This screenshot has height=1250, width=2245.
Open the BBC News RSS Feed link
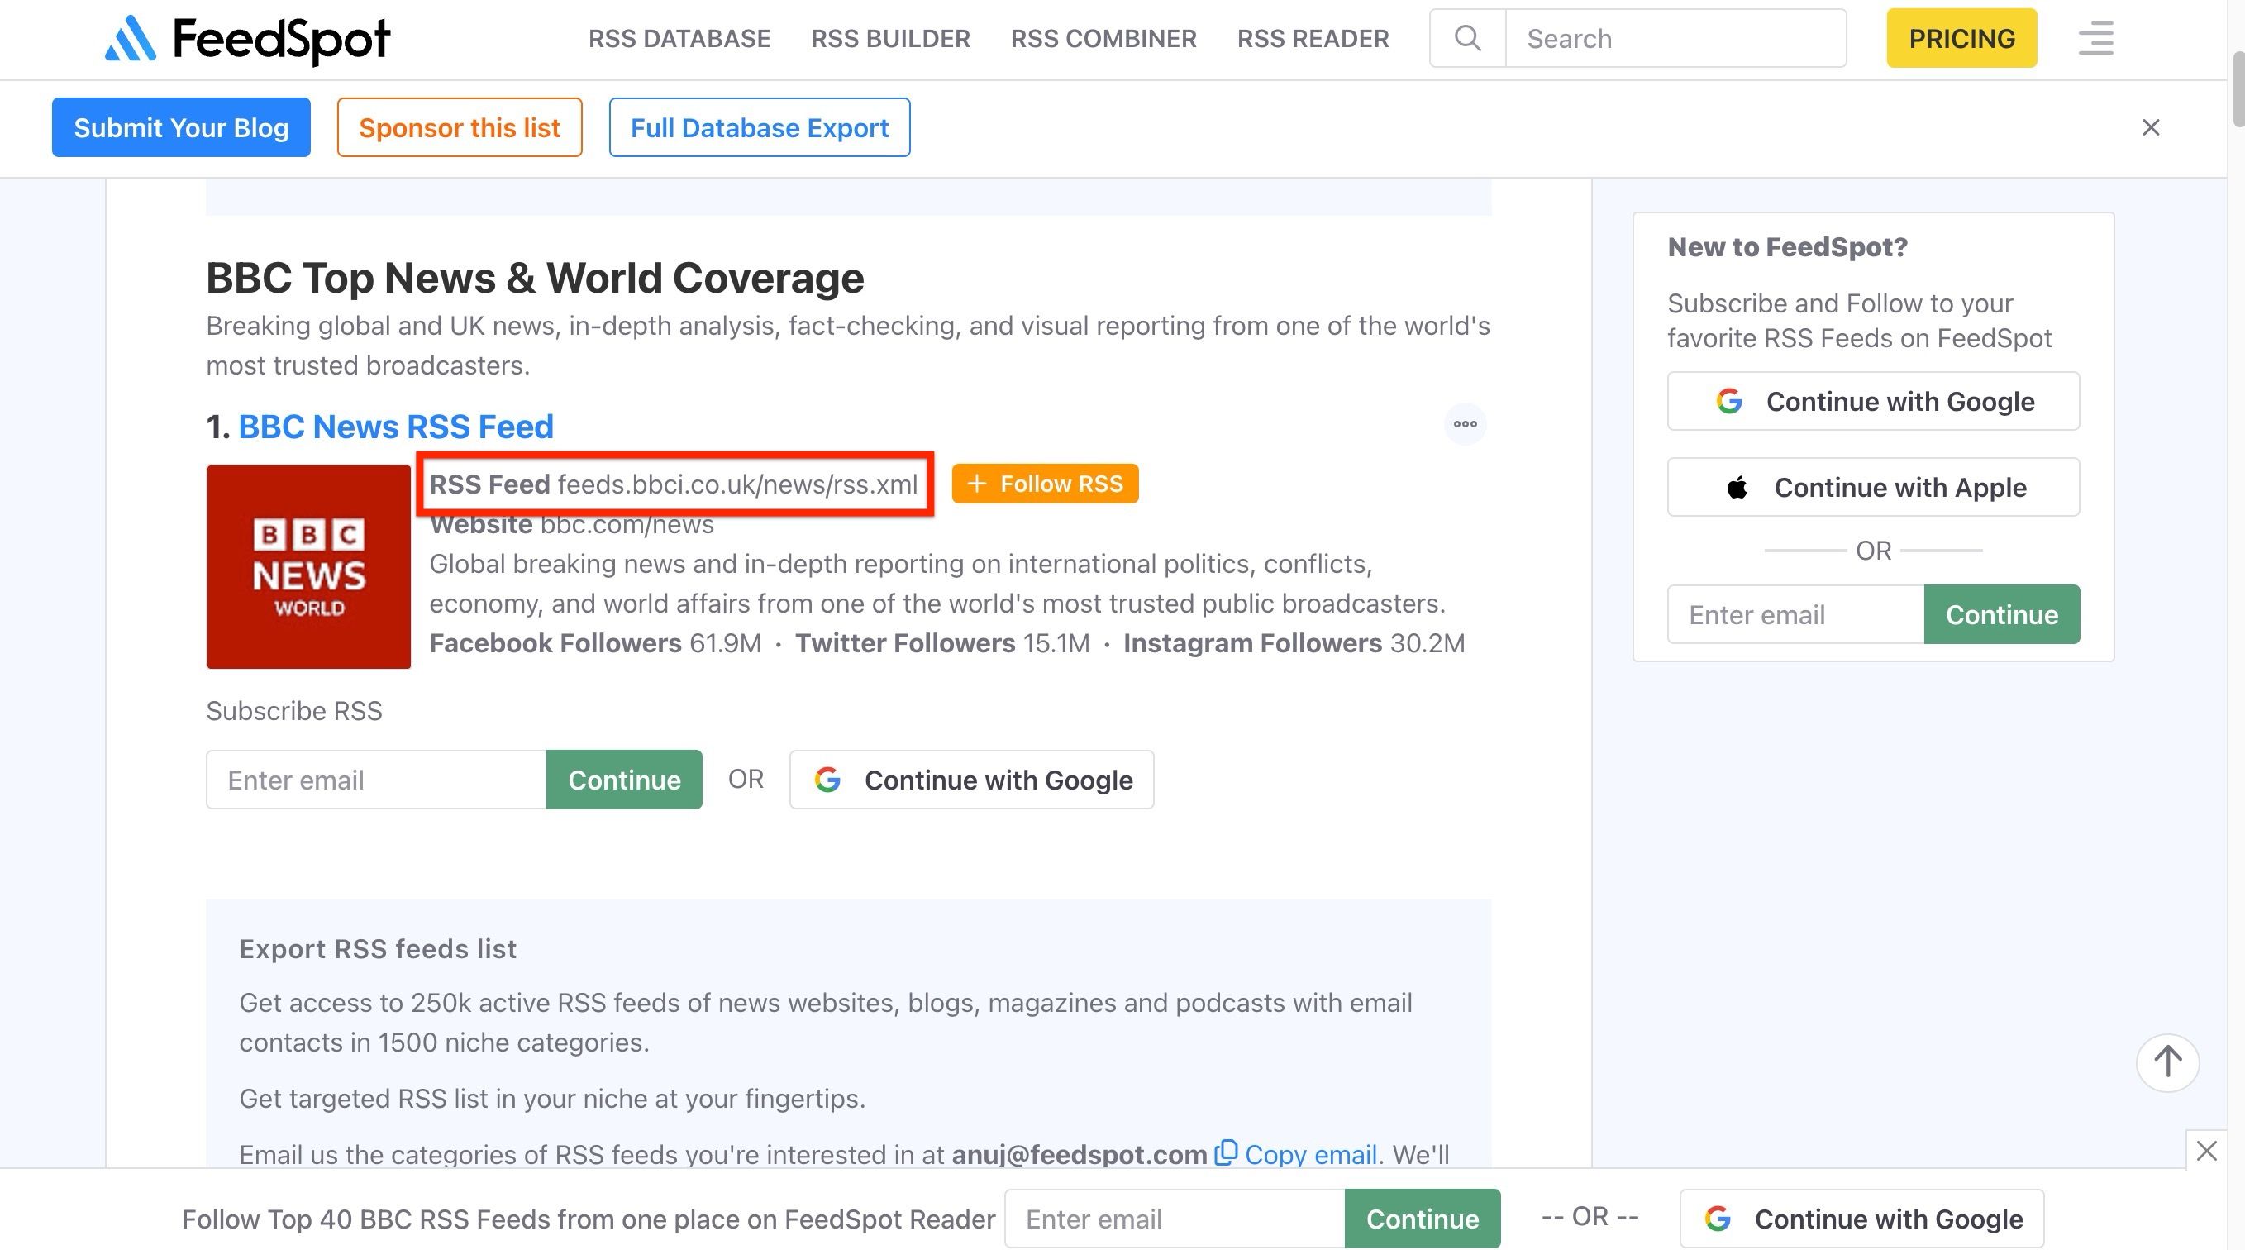click(396, 427)
